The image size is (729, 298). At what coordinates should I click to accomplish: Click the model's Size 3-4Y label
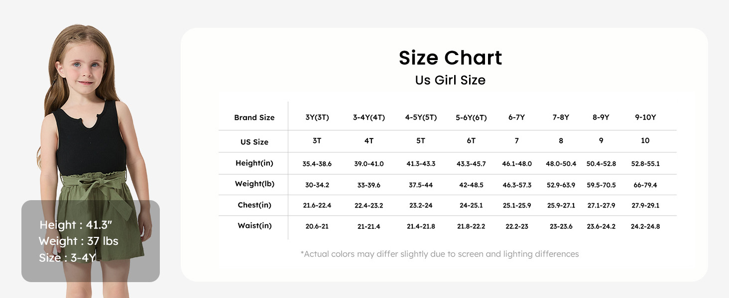[67, 258]
